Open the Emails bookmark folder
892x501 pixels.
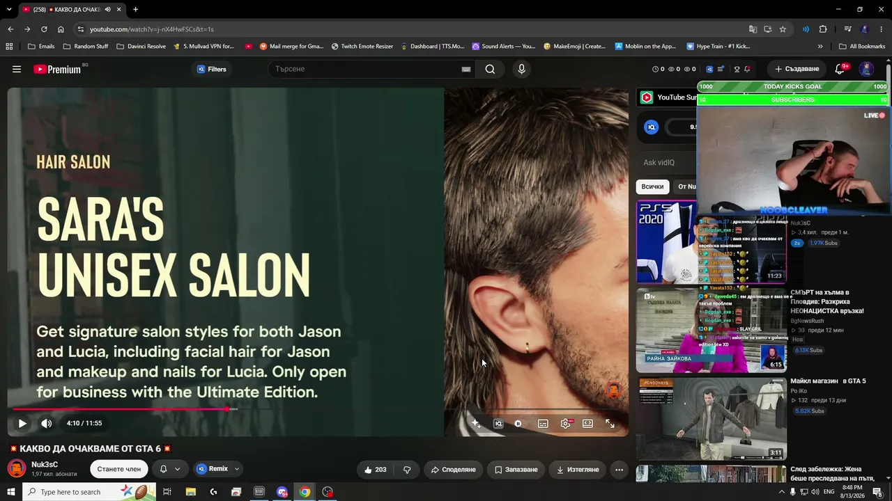tap(41, 47)
